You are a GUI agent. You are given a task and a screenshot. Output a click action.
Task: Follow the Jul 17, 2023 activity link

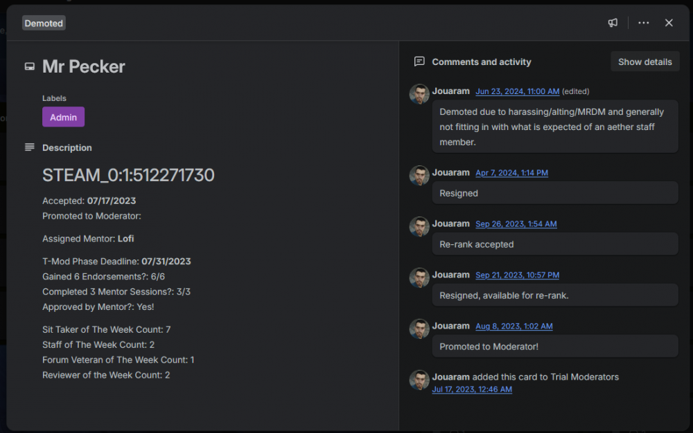click(x=472, y=389)
